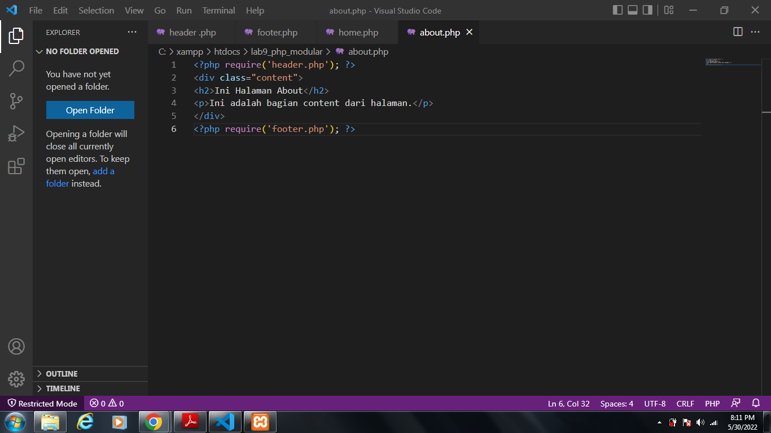This screenshot has height=433, width=771.
Task: Open the Run and Debug view
Action: point(16,133)
